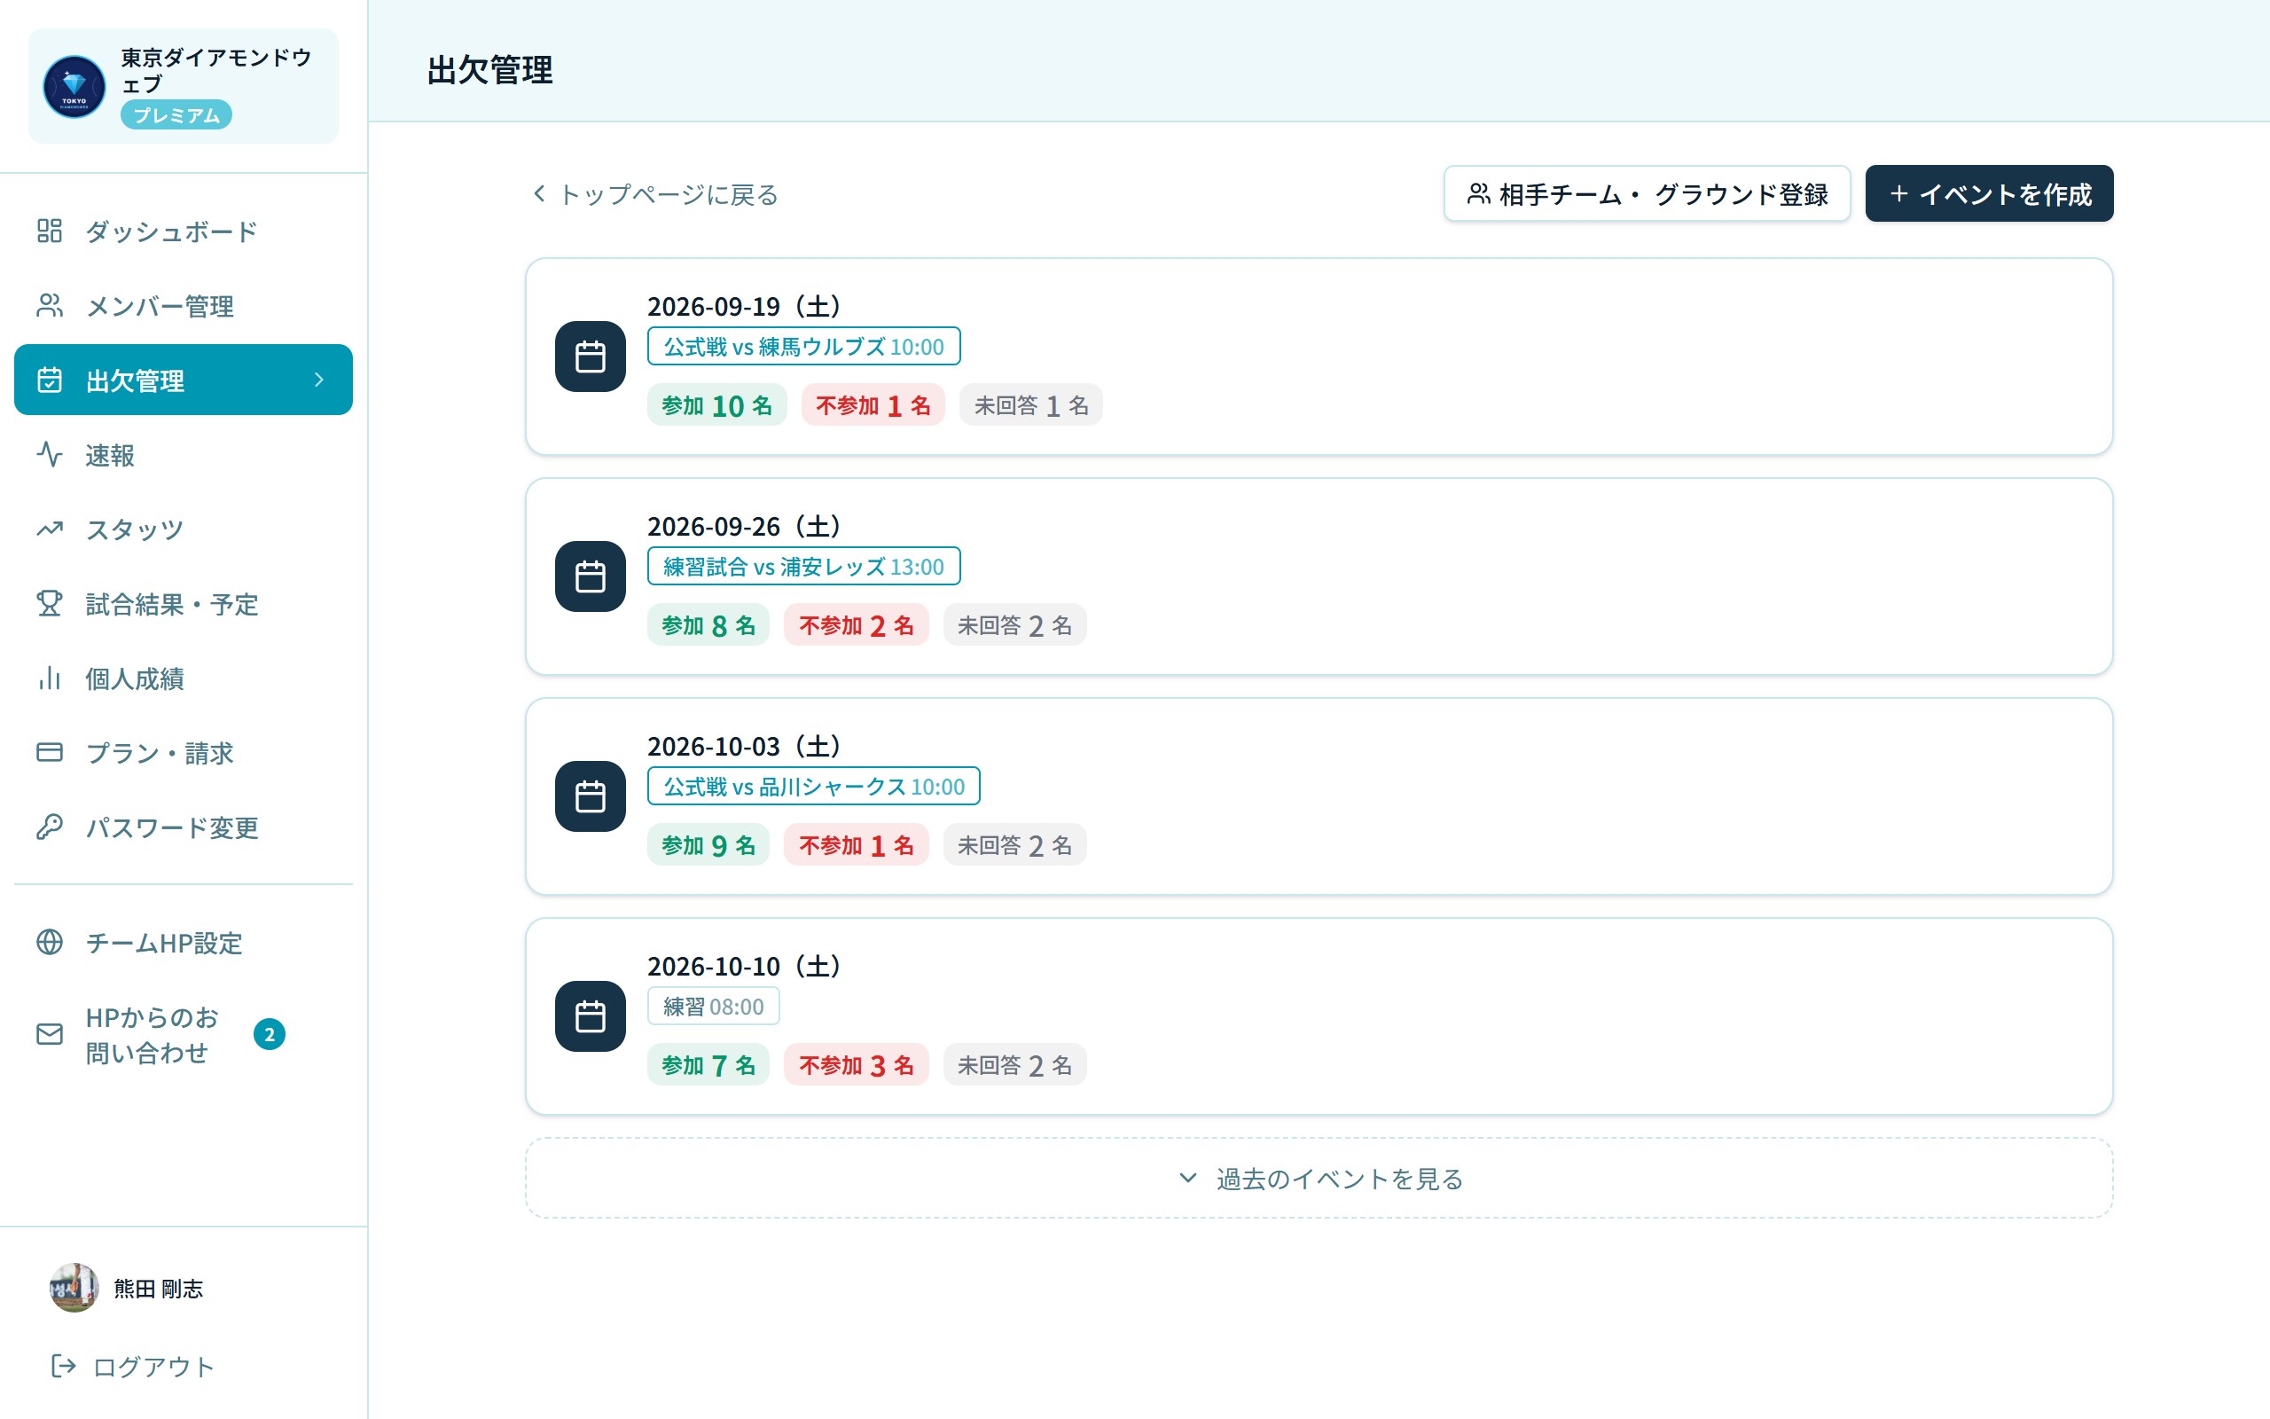
Task: Click the dashboard grid icon
Action: 50,231
